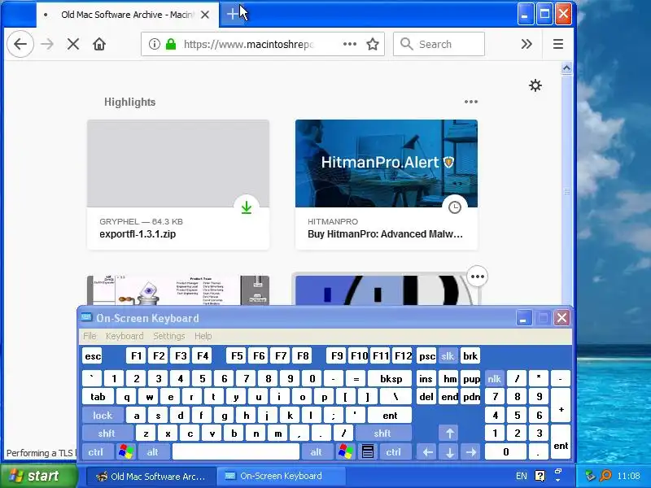This screenshot has width=651, height=488.
Task: Toggle the right alt key
Action: tap(317, 452)
